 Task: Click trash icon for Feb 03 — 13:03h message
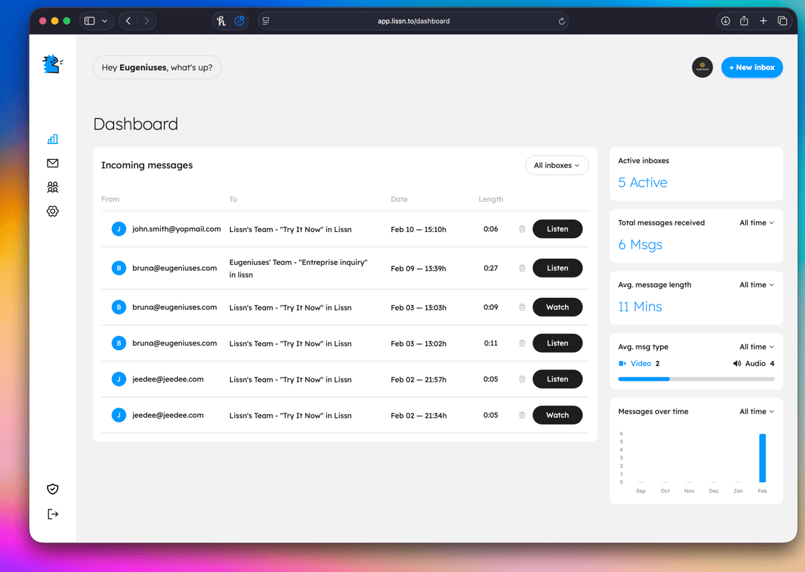click(522, 307)
